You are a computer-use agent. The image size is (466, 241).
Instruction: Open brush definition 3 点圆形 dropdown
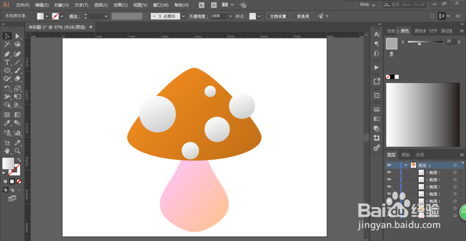click(x=183, y=16)
